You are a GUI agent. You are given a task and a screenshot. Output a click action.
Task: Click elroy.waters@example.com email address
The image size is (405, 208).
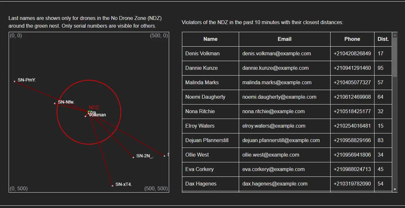274,126
